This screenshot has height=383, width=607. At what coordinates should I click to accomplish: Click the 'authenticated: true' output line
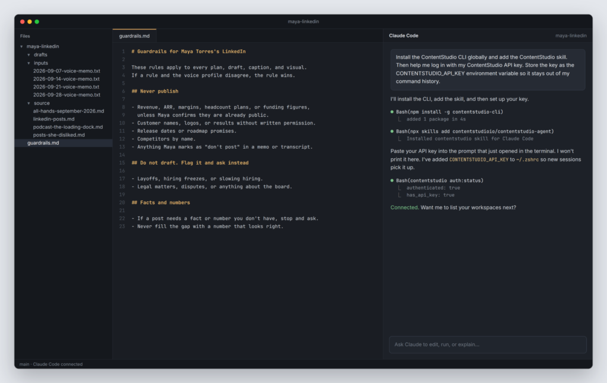(433, 188)
